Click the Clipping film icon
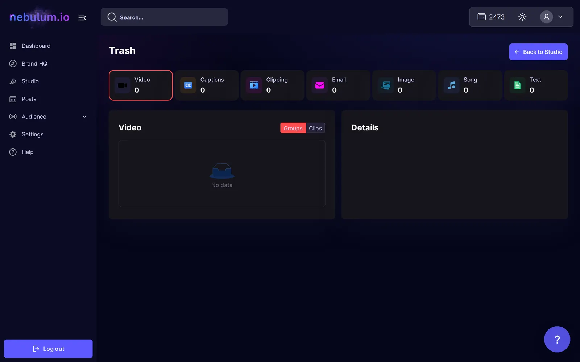Screen dimensions: 580x362 coord(254,85)
